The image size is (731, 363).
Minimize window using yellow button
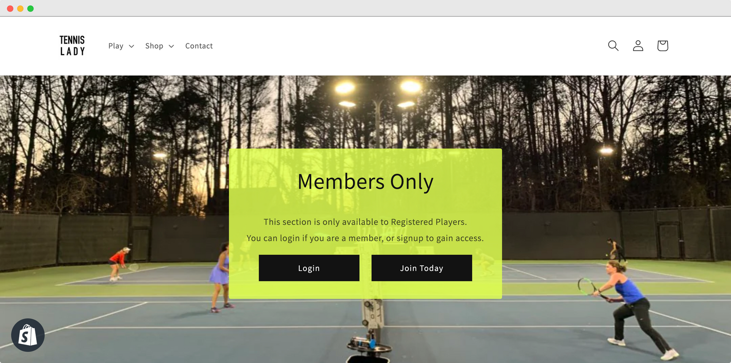point(20,9)
